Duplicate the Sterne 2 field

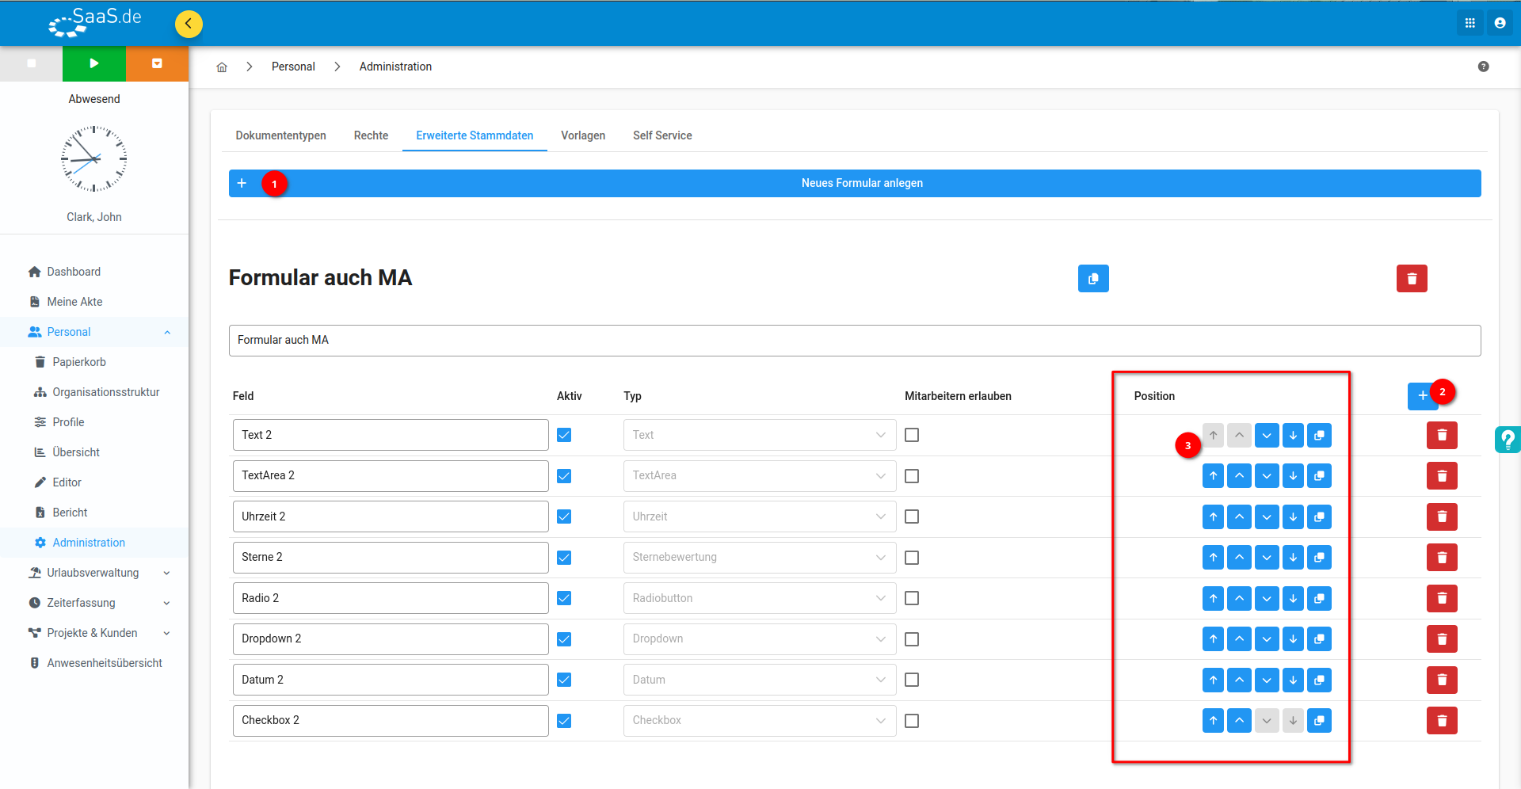(x=1319, y=558)
